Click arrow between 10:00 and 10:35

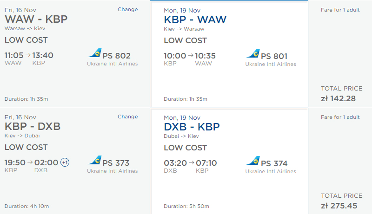pos(191,55)
